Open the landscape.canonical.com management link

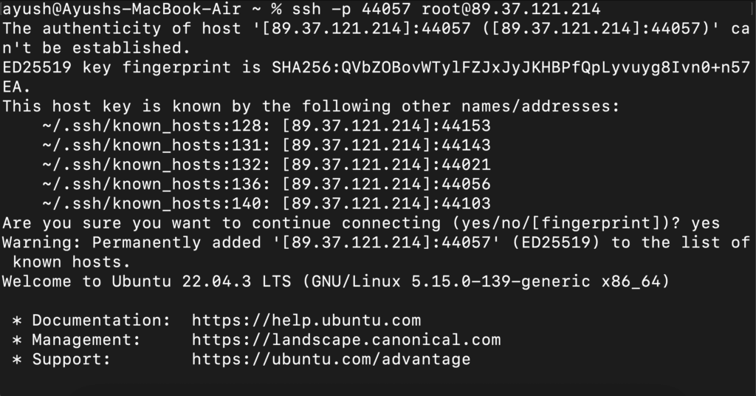point(346,340)
